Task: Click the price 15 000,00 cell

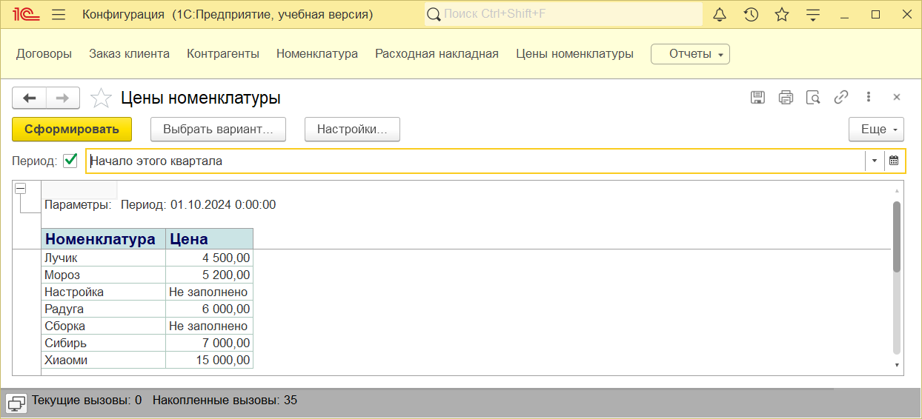Action: [209, 360]
